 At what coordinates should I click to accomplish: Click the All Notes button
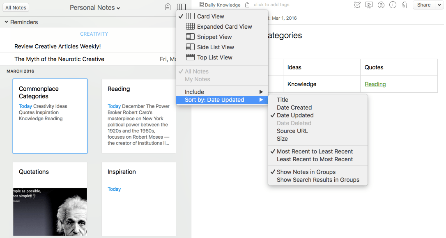[x=16, y=7]
